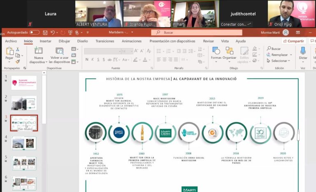Undo the last action
316x192 pixels.
(53, 32)
